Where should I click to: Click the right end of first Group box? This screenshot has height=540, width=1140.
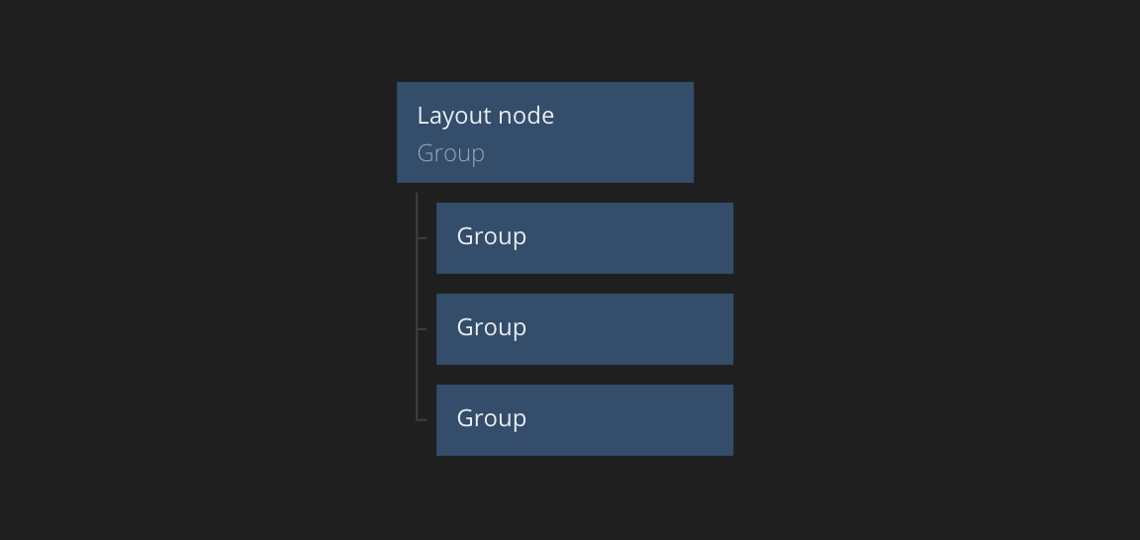point(717,238)
